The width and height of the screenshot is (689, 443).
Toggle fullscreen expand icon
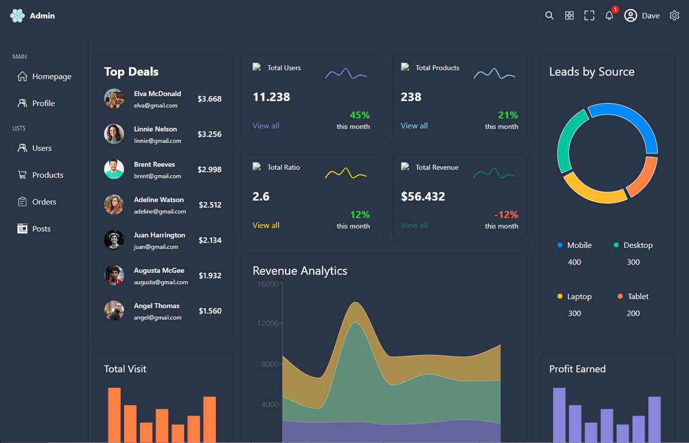589,15
